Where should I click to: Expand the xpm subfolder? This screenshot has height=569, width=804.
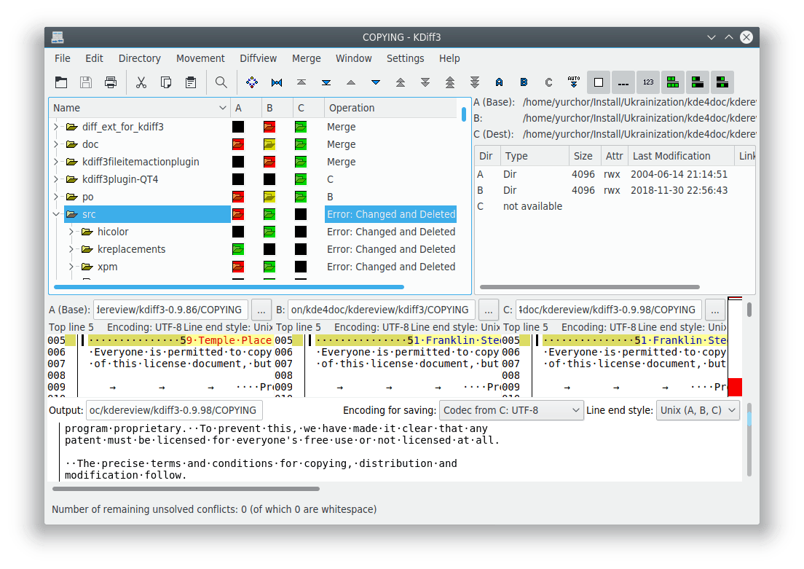click(71, 266)
